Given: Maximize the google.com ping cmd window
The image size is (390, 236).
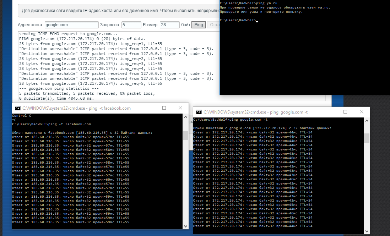Looking at the screenshot, I should [345, 112].
